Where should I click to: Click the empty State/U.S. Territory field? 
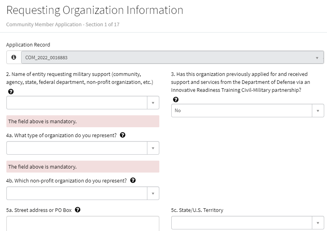tap(242, 223)
